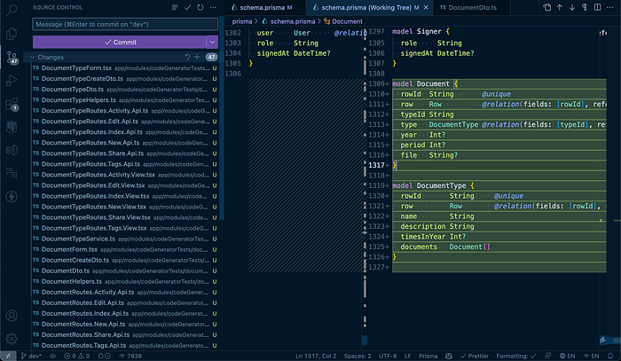Open DocumentTypeService.ts changed file
This screenshot has width=621, height=361.
125,239
